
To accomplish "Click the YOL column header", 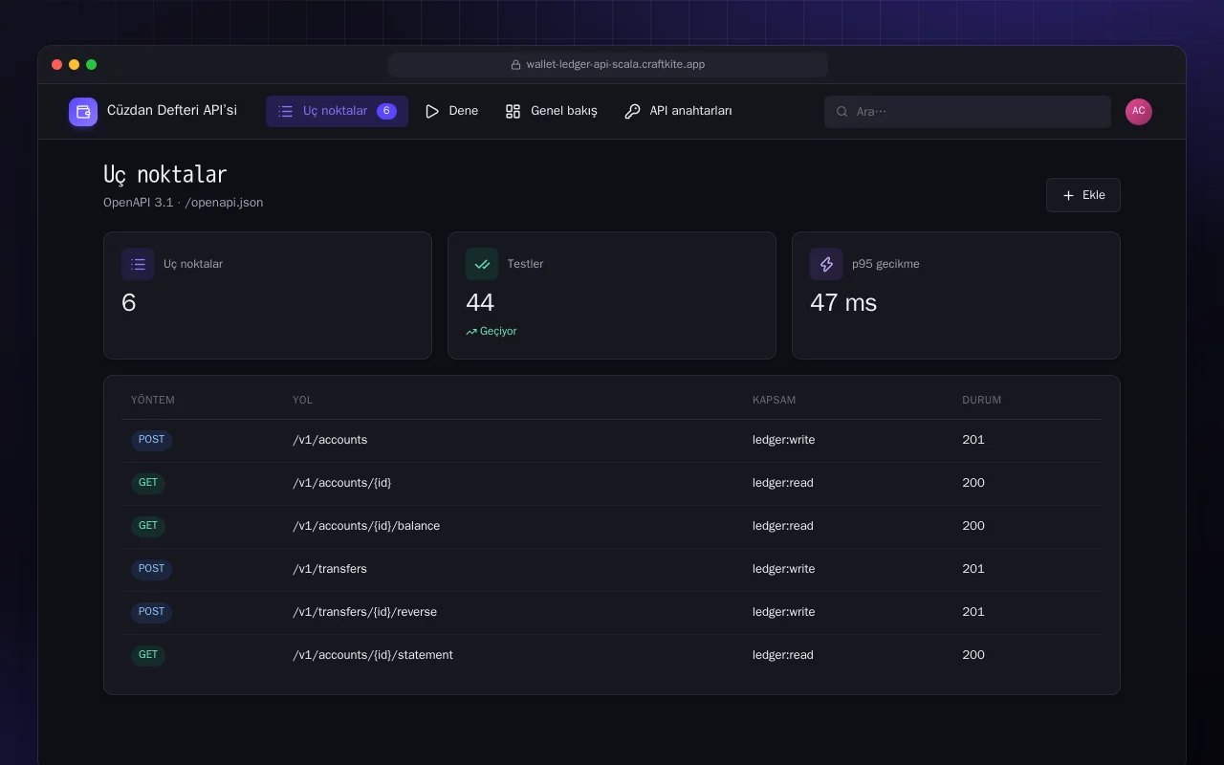I will (x=302, y=401).
